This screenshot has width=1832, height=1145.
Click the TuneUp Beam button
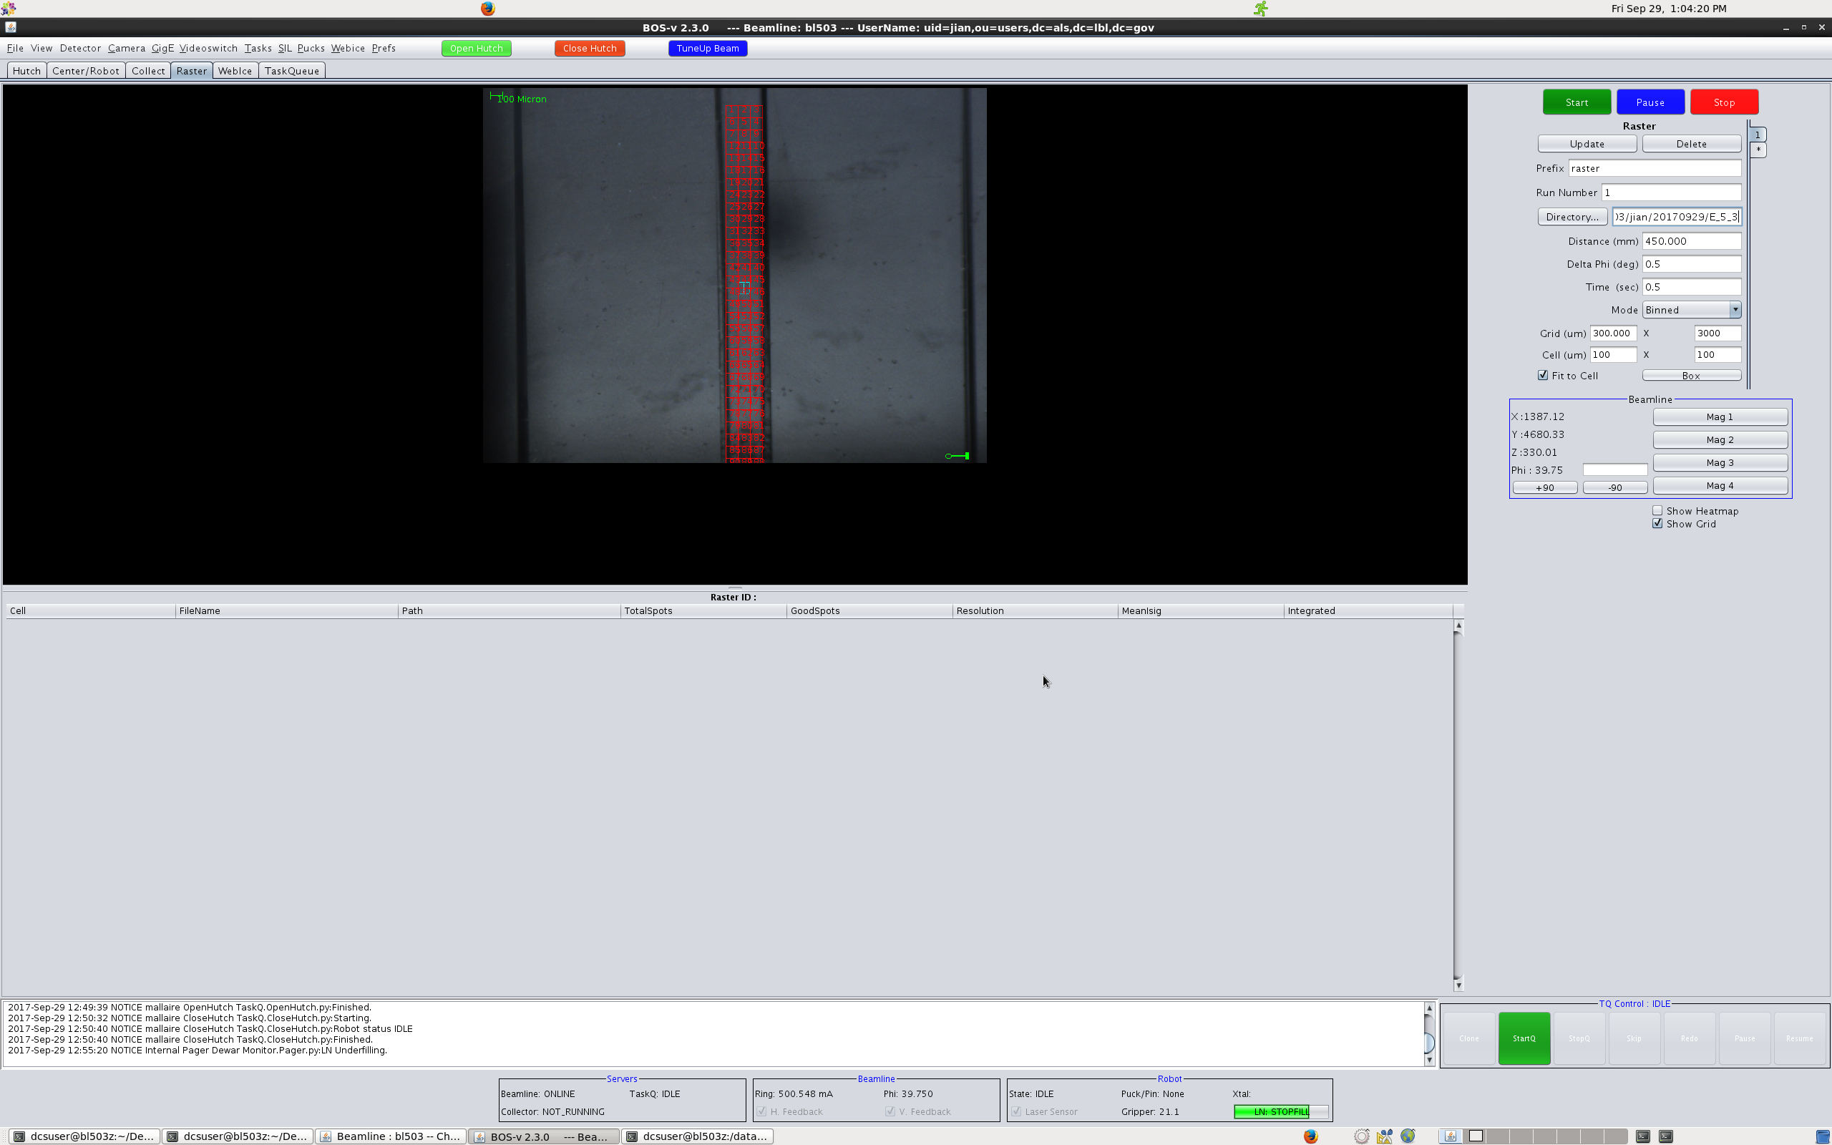707,49
